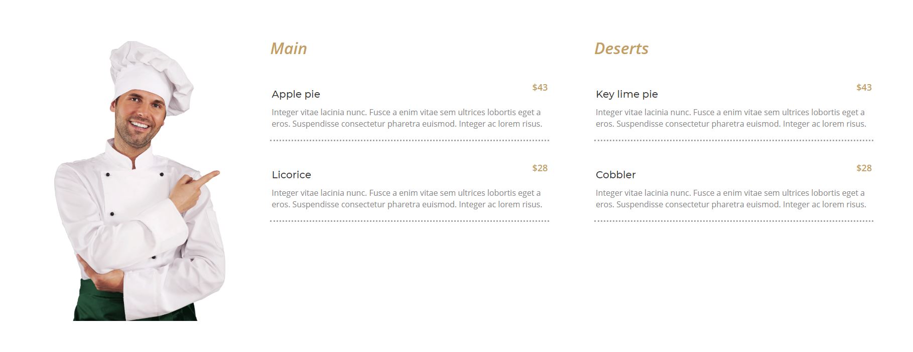The height and width of the screenshot is (352, 913).
Task: Click the dotted divider below Key lime pie
Action: pyautogui.click(x=734, y=141)
